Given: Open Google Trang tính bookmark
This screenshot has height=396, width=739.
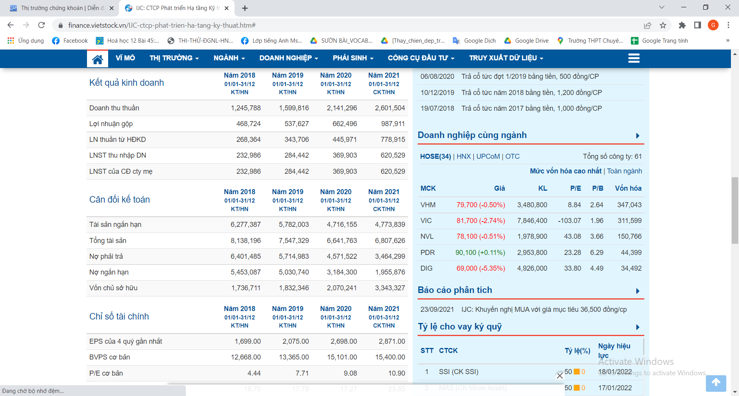Looking at the screenshot, I should pos(659,41).
